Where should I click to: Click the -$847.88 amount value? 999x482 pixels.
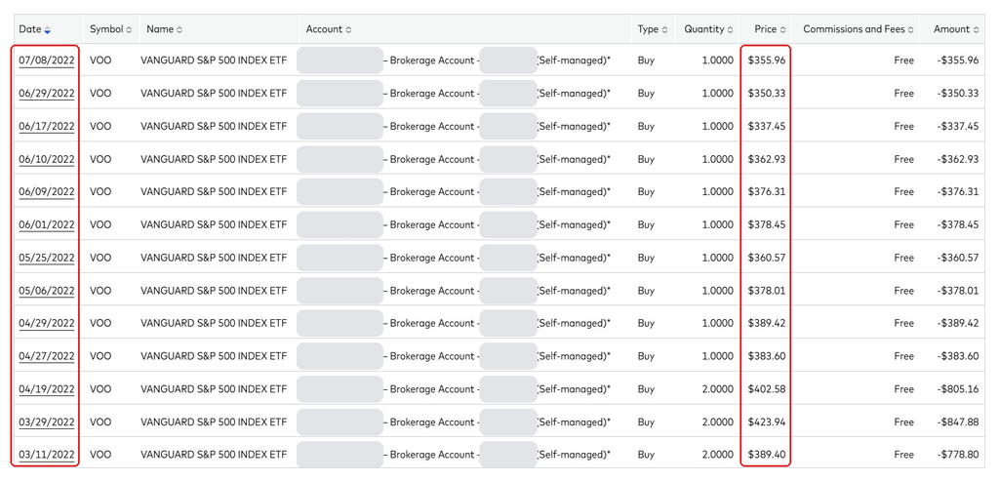pos(958,422)
